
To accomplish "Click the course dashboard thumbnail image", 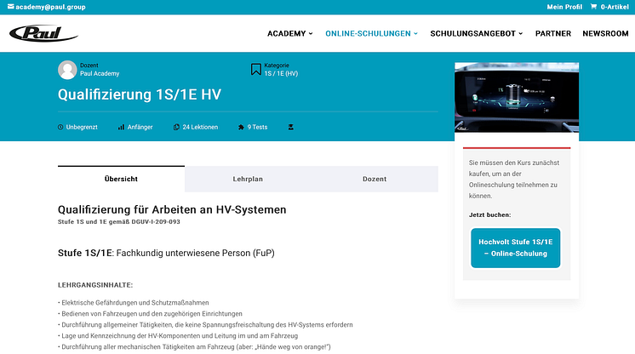I will (x=516, y=98).
